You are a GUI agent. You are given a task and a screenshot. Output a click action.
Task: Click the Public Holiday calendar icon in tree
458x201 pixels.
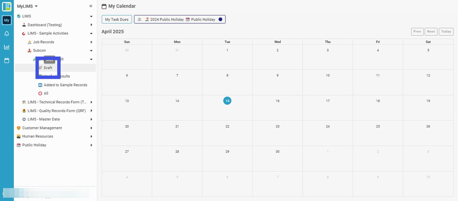[19, 145]
